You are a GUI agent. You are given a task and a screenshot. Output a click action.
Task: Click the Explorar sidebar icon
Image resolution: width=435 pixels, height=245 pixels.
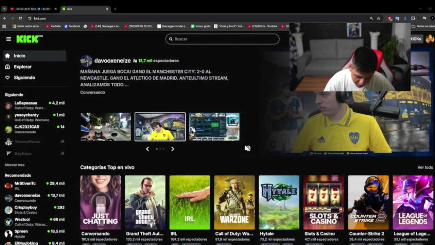pyautogui.click(x=7, y=67)
